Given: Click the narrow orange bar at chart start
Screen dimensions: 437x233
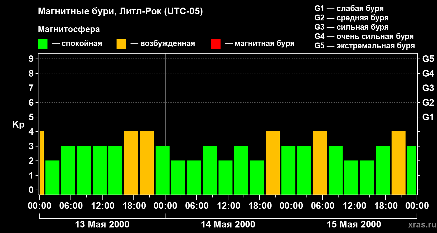Looking at the screenshot, I should (41, 163).
